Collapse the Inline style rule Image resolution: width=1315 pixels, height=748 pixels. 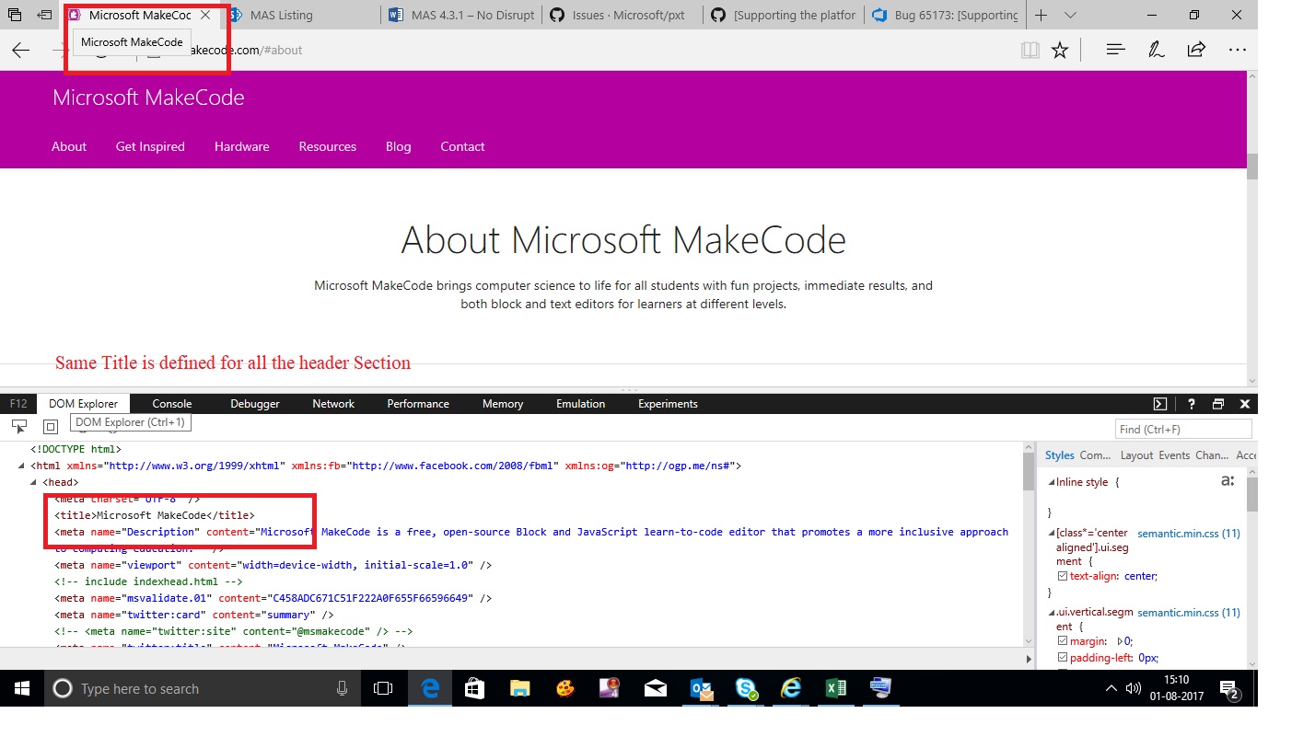(x=1050, y=481)
